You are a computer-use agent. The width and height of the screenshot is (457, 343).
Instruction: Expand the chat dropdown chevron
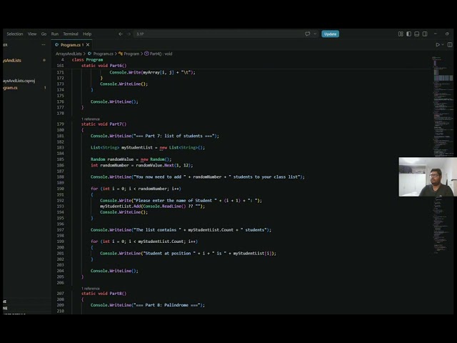pyautogui.click(x=315, y=34)
